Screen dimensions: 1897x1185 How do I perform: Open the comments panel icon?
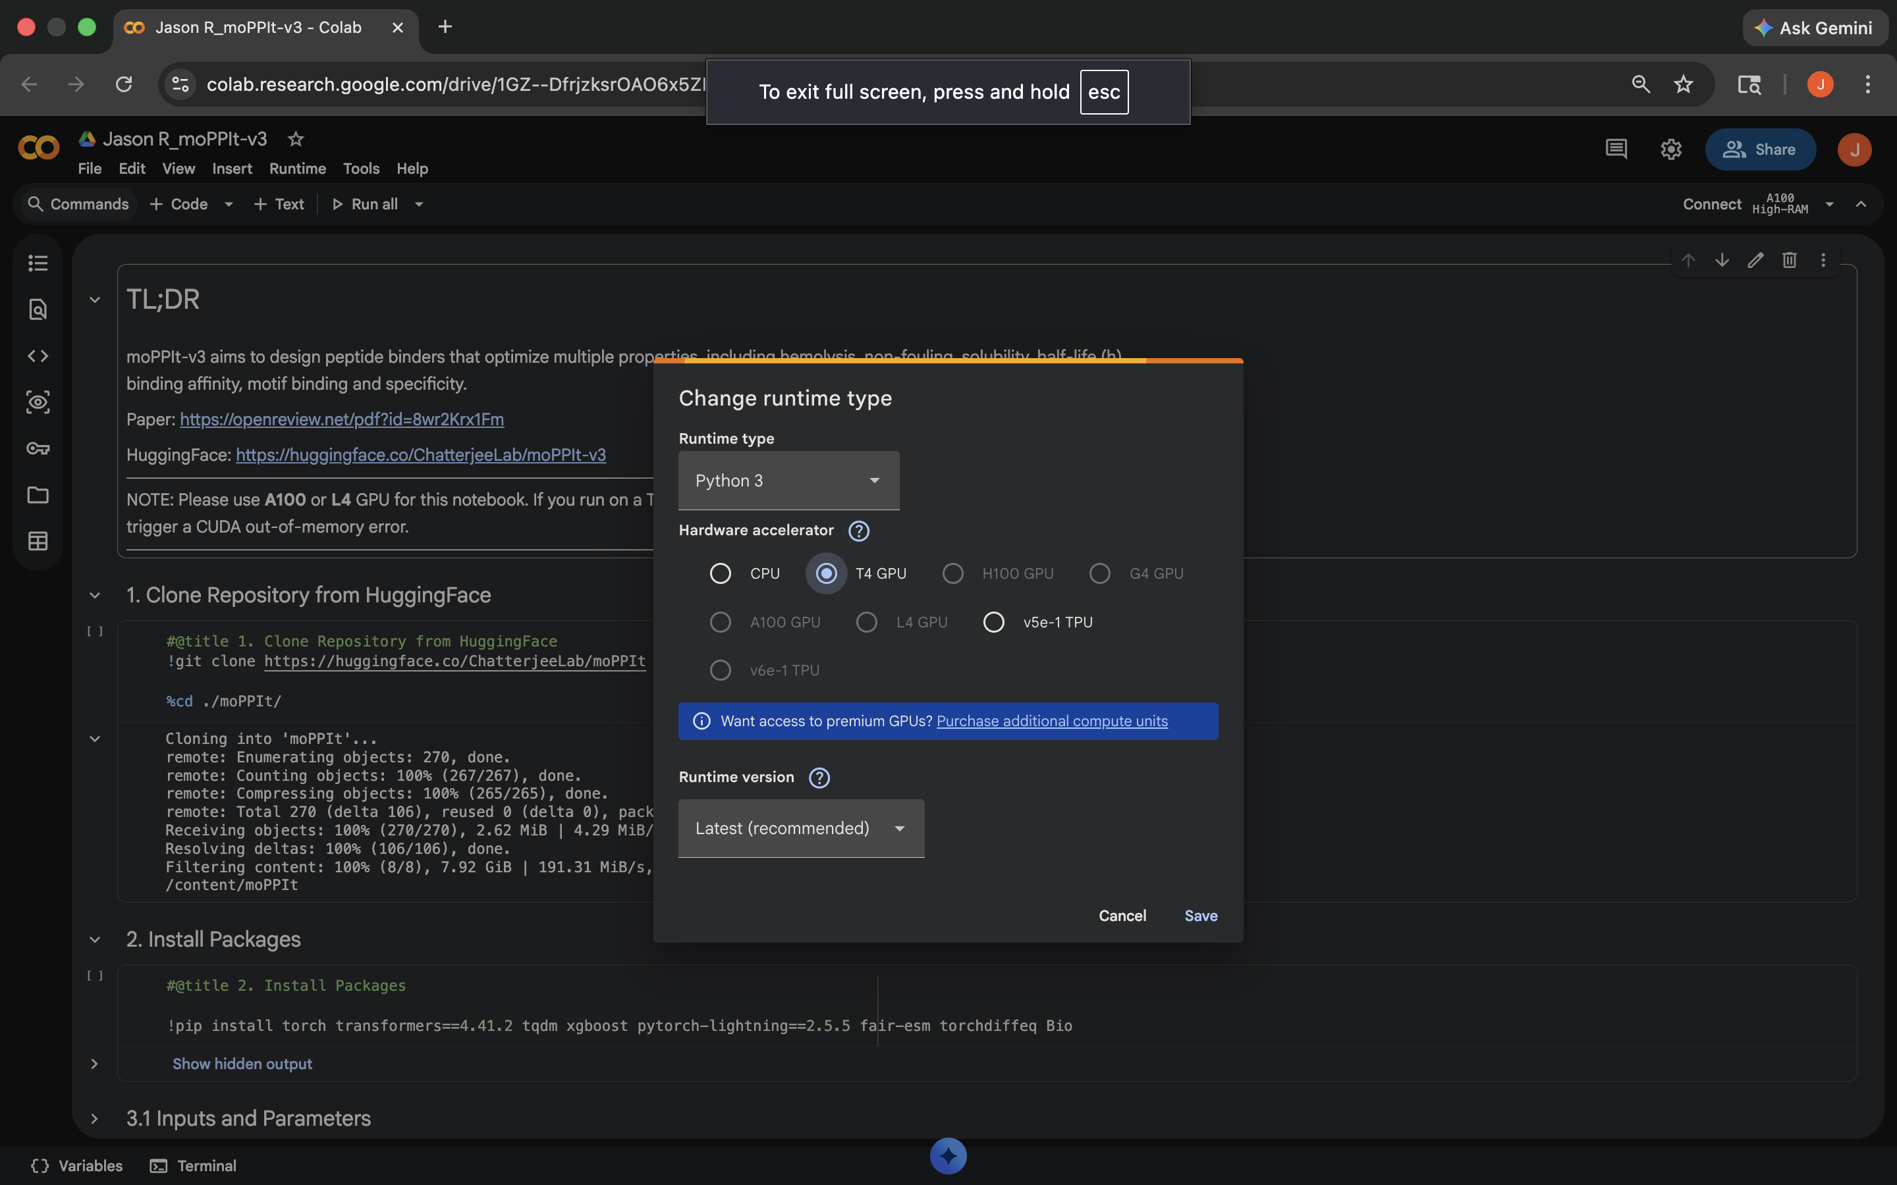1616,149
